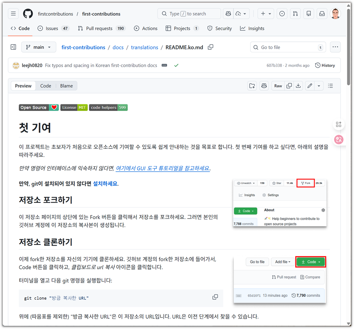Open the repositories icon in header
The image size is (354, 329).
(309, 13)
